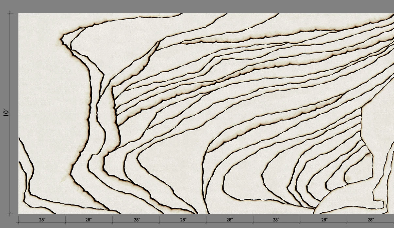The height and width of the screenshot is (228, 394).
Task: Select the fifth 28" width label from left
Action: 230,220
